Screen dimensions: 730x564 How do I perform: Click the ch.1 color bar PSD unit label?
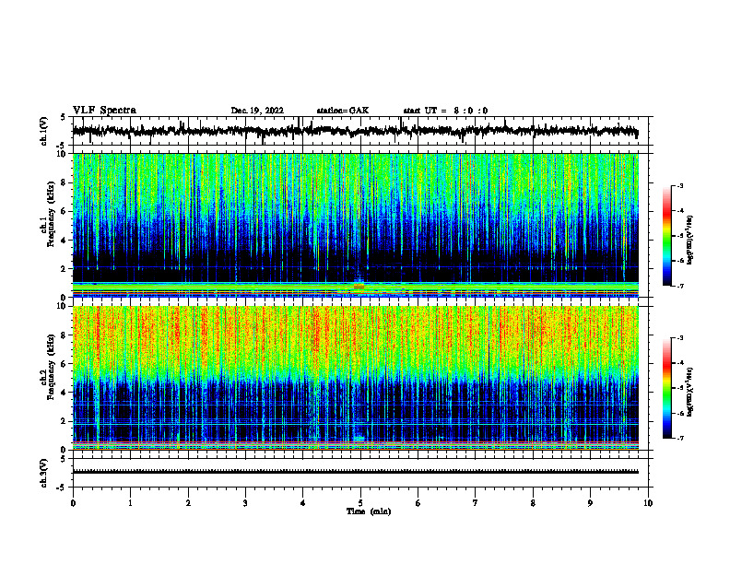[690, 240]
